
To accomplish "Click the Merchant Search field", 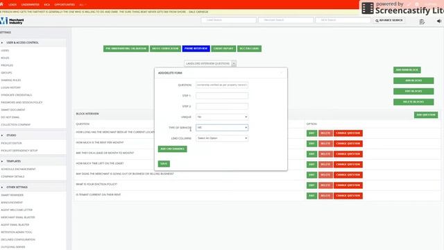I will 286,20.
